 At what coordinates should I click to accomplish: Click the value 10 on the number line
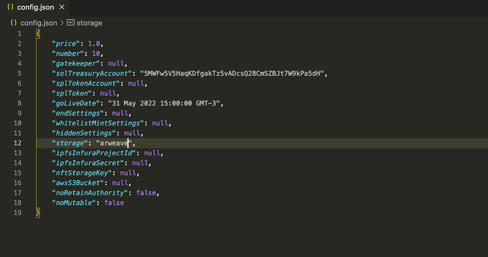96,54
